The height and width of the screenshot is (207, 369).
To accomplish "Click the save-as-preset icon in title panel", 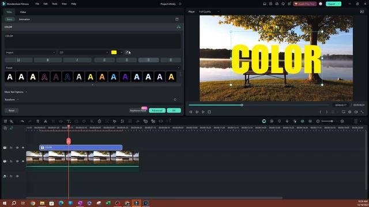I will coord(177,19).
